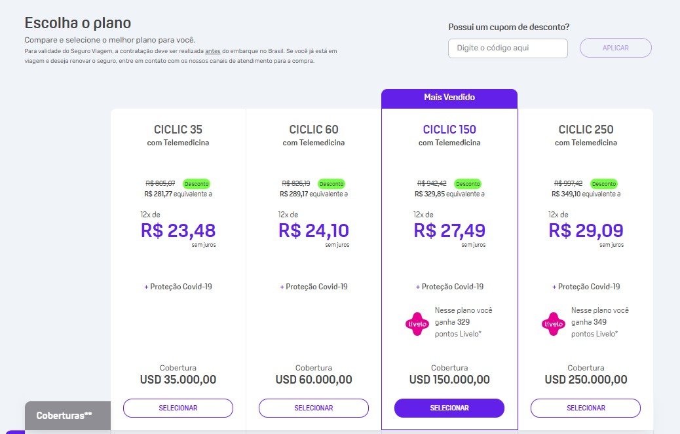
Task: Apply the coupon with APLICAR button
Action: point(615,48)
